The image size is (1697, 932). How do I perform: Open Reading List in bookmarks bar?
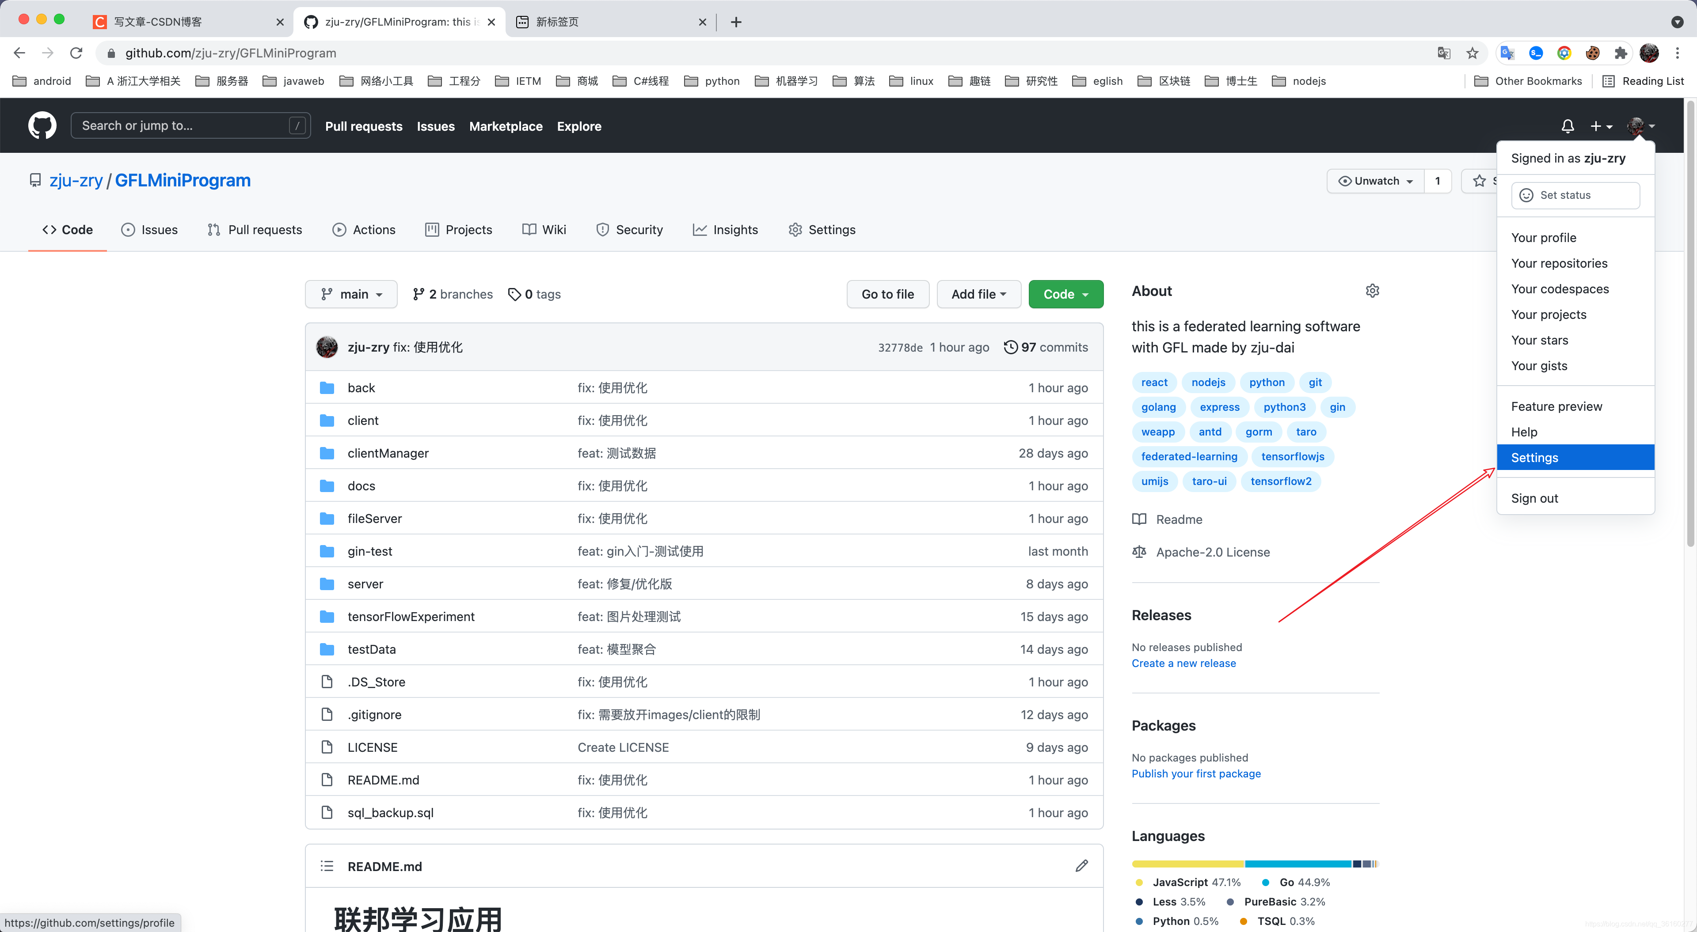(1644, 81)
